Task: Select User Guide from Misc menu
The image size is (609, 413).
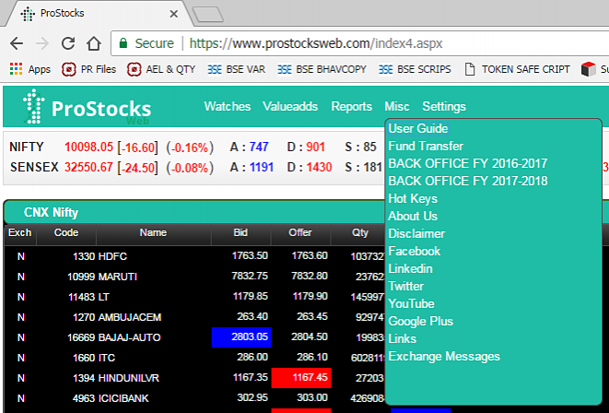Action: coord(418,128)
